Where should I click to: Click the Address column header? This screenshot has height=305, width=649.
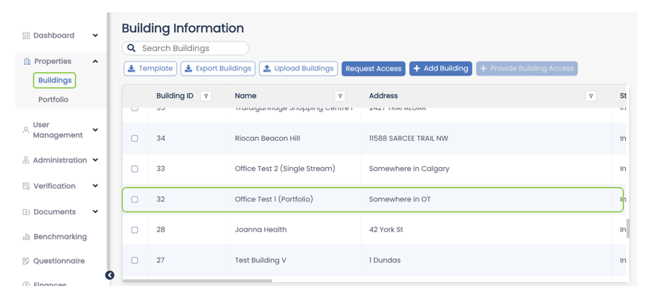(x=383, y=96)
